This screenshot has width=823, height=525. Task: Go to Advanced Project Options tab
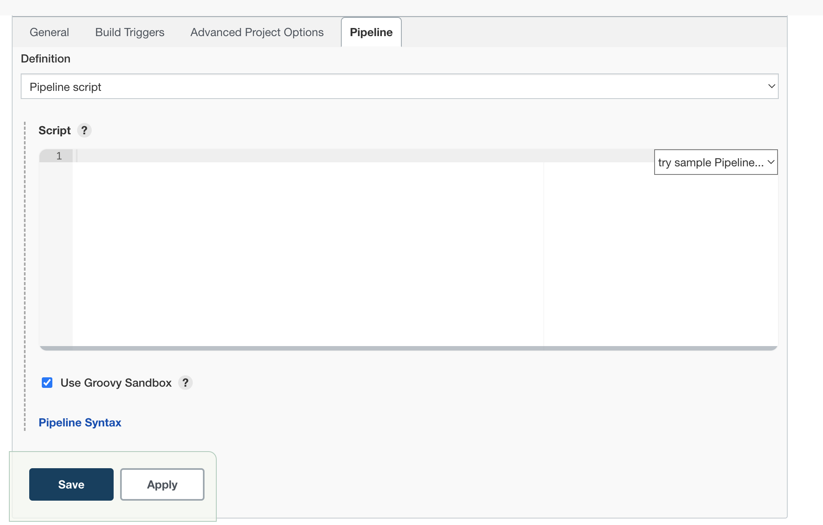coord(257,32)
